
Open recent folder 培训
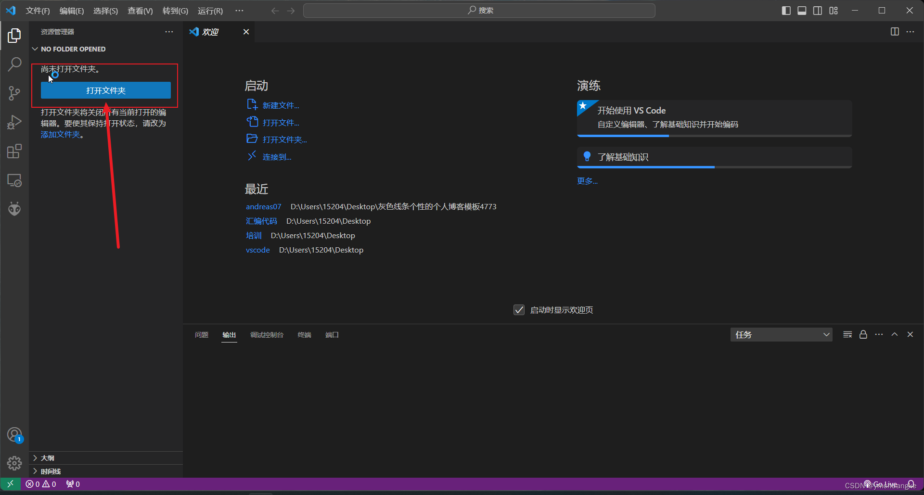pos(254,235)
